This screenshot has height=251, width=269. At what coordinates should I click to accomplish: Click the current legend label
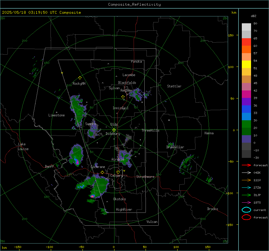[259, 210]
